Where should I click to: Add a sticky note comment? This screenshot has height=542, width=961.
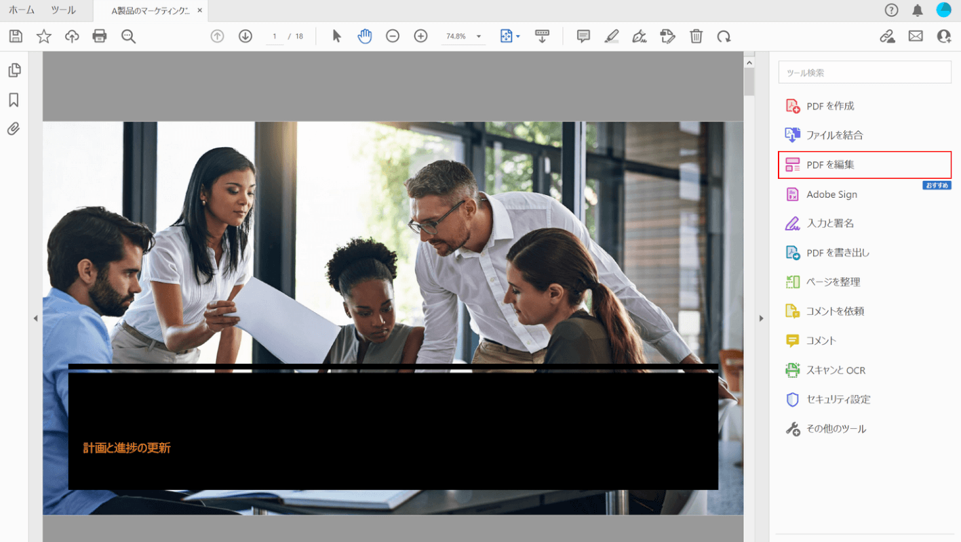click(x=583, y=37)
